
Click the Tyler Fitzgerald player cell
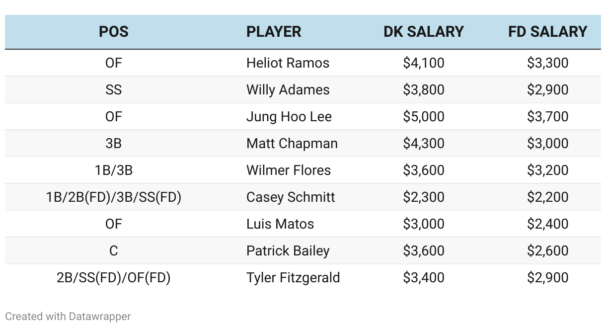pyautogui.click(x=293, y=278)
